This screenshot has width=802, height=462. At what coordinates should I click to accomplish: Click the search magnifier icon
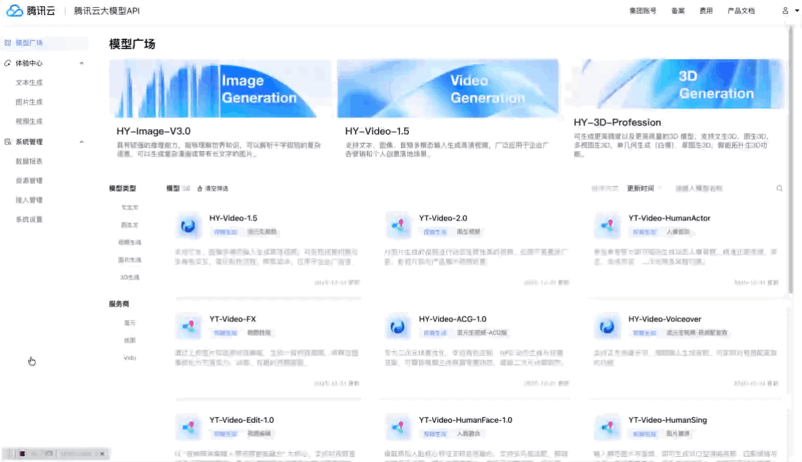pyautogui.click(x=779, y=188)
